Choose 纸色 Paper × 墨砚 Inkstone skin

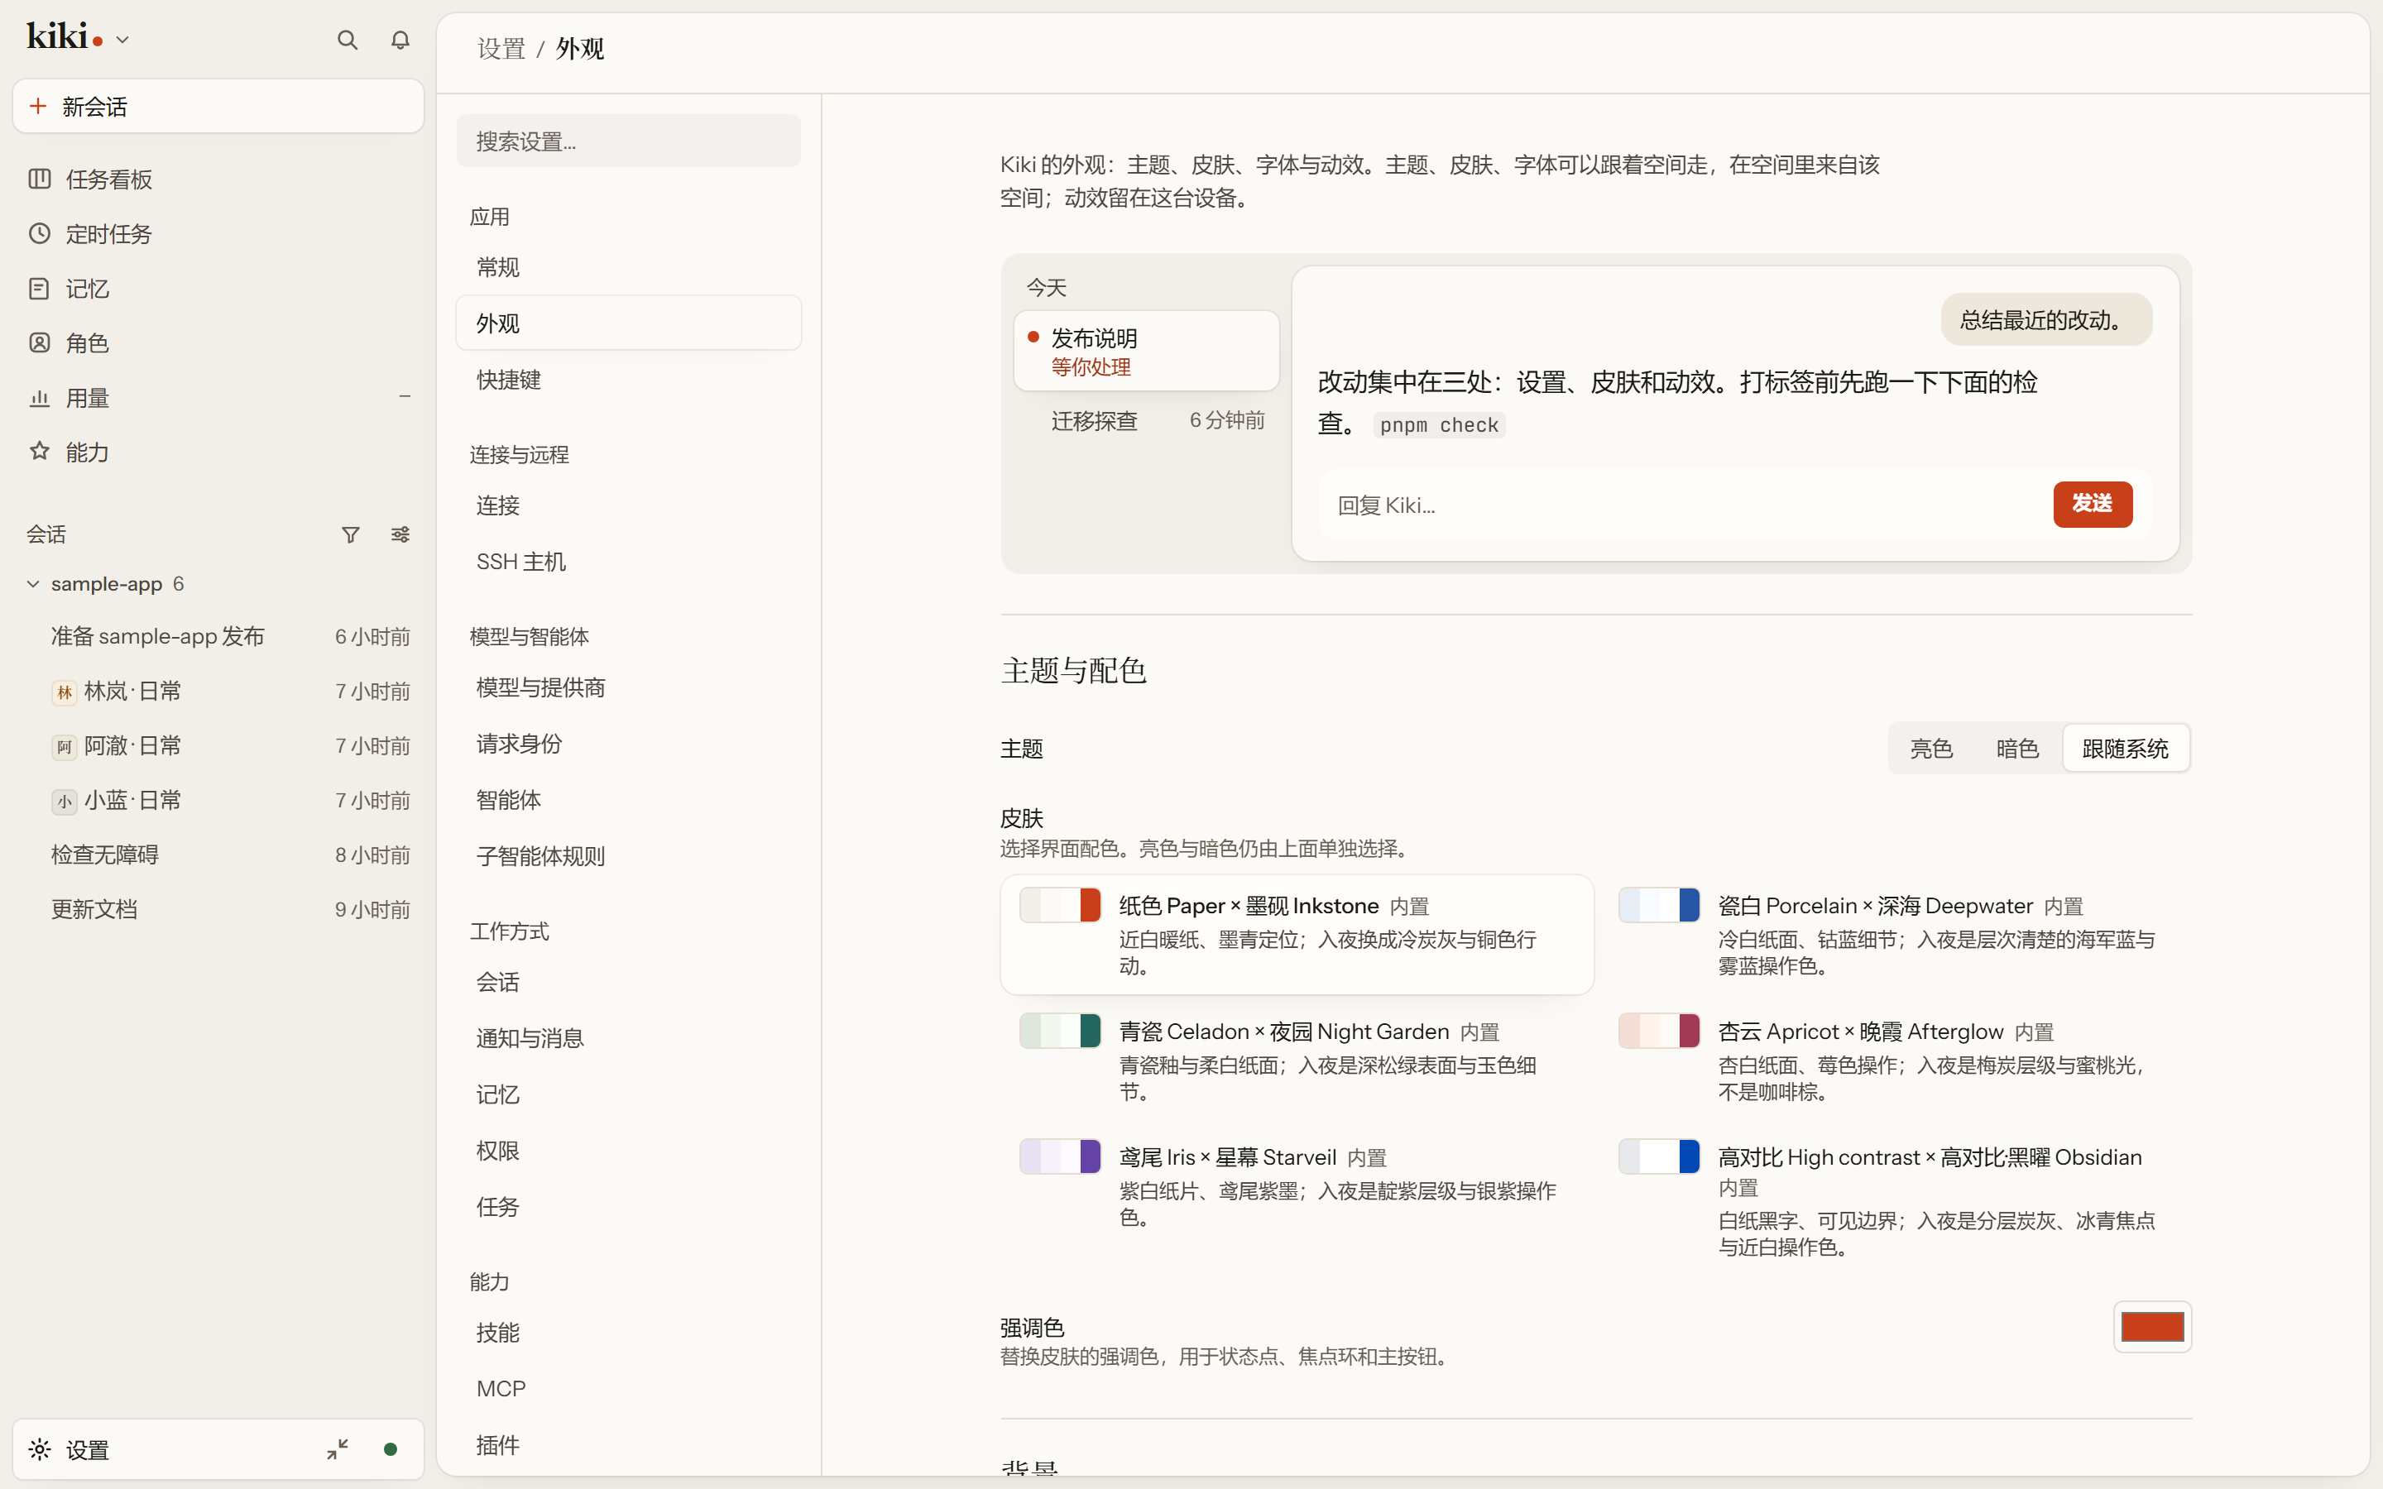[x=1297, y=935]
